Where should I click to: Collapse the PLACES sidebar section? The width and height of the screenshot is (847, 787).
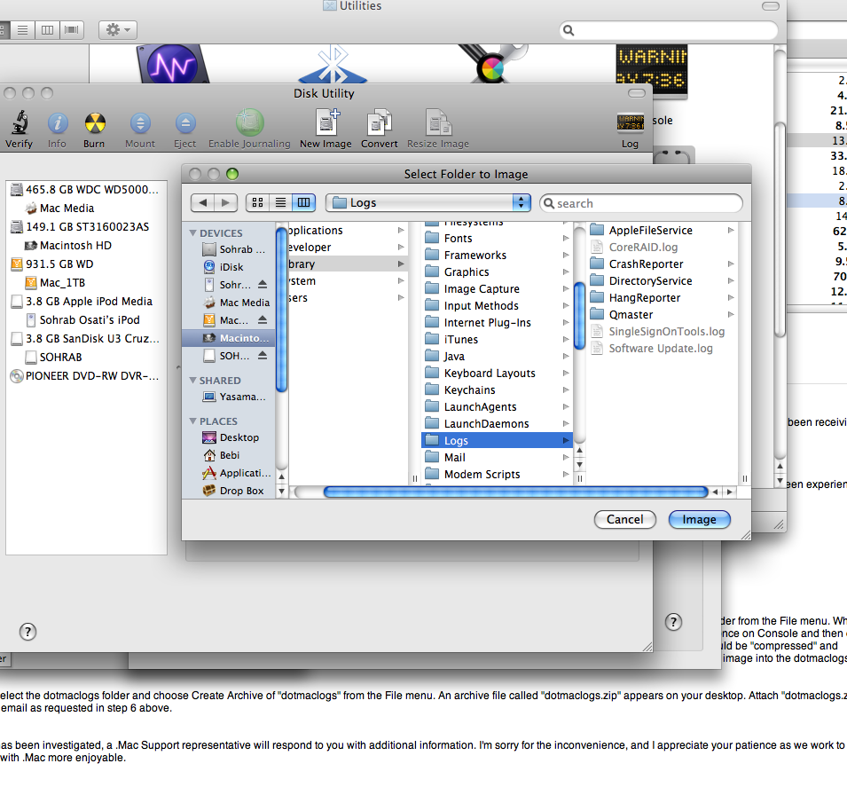[x=192, y=421]
